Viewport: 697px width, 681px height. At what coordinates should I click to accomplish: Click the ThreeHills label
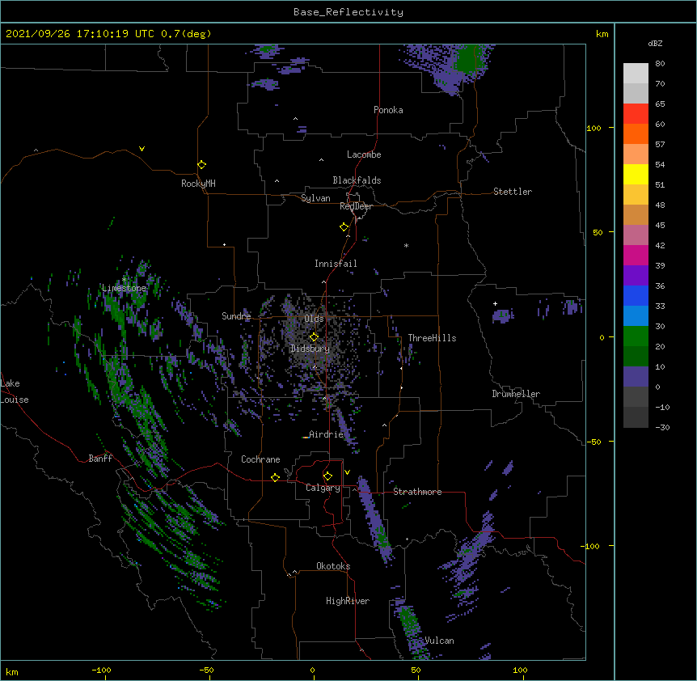[432, 338]
